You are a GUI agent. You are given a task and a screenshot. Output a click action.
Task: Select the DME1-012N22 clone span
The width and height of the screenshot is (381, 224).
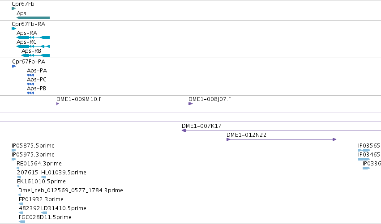coord(281,139)
